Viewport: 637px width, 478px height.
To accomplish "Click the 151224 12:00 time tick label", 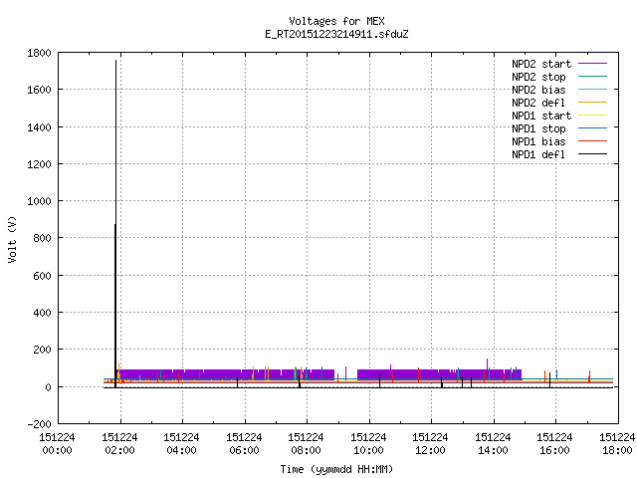I will pyautogui.click(x=430, y=444).
